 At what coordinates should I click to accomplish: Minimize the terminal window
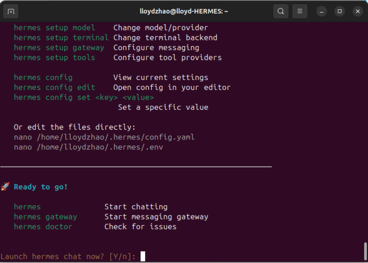click(x=321, y=12)
